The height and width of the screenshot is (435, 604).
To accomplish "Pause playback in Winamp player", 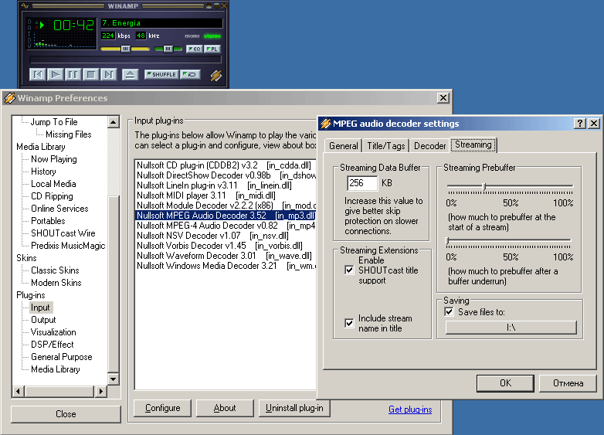I will (x=73, y=74).
